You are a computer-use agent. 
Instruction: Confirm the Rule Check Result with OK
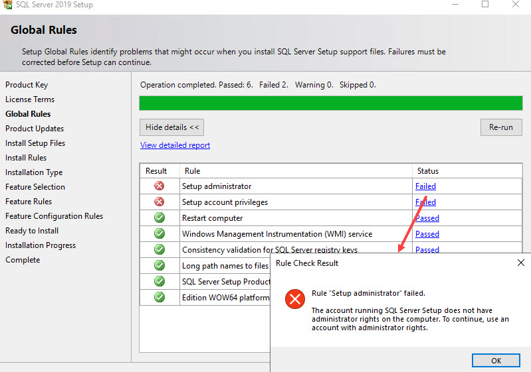[496, 361]
